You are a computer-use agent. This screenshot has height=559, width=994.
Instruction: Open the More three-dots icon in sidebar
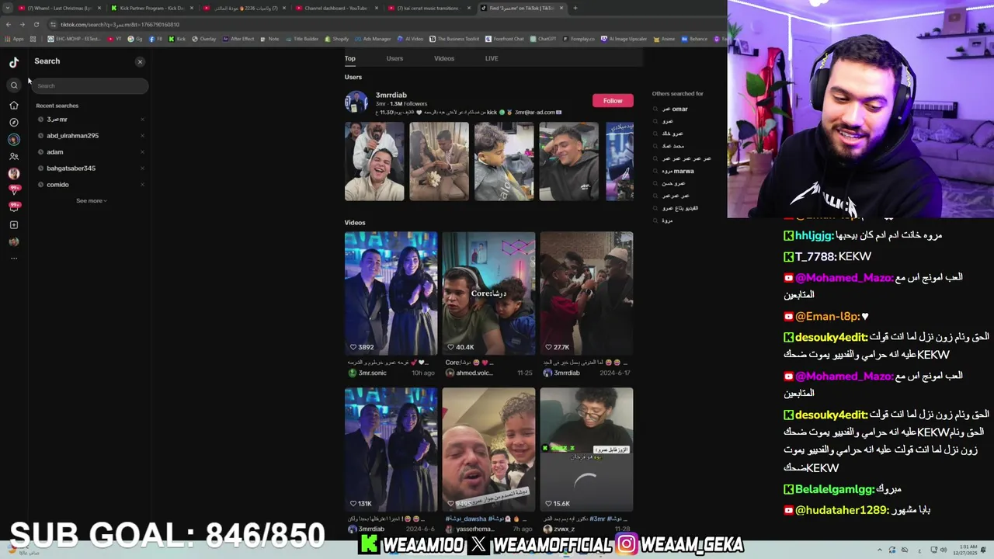pos(14,258)
